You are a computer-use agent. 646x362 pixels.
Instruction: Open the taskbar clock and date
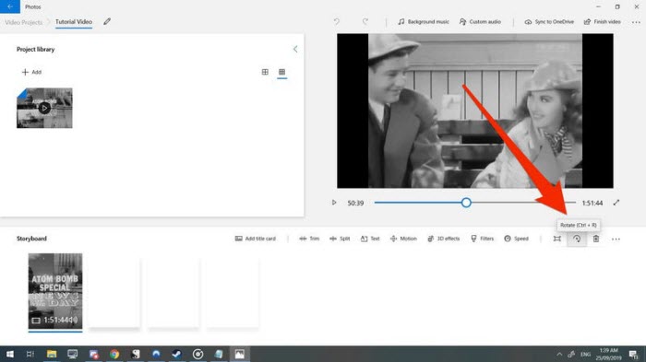608,355
